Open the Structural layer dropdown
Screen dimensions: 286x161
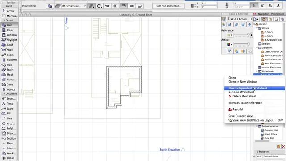(x=74, y=6)
